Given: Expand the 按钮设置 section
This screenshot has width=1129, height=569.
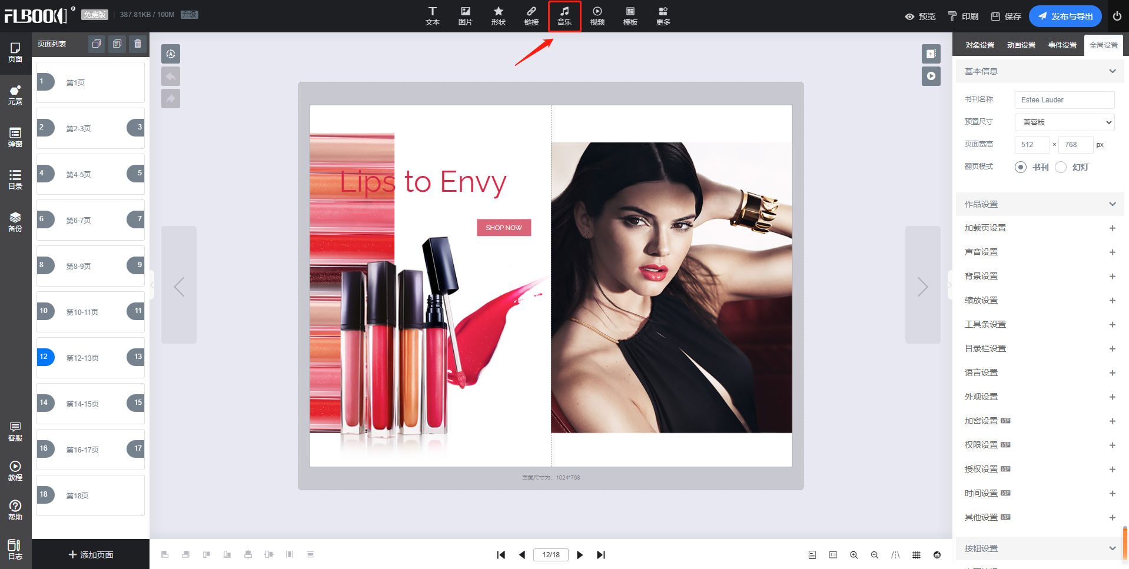Looking at the screenshot, I should [x=1113, y=548].
